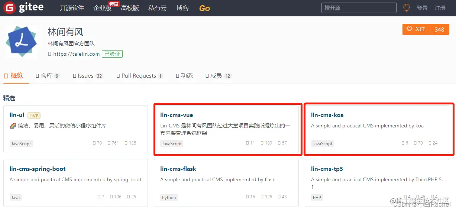
Task: Open 私有云 in the top navigation
Action: point(157,8)
